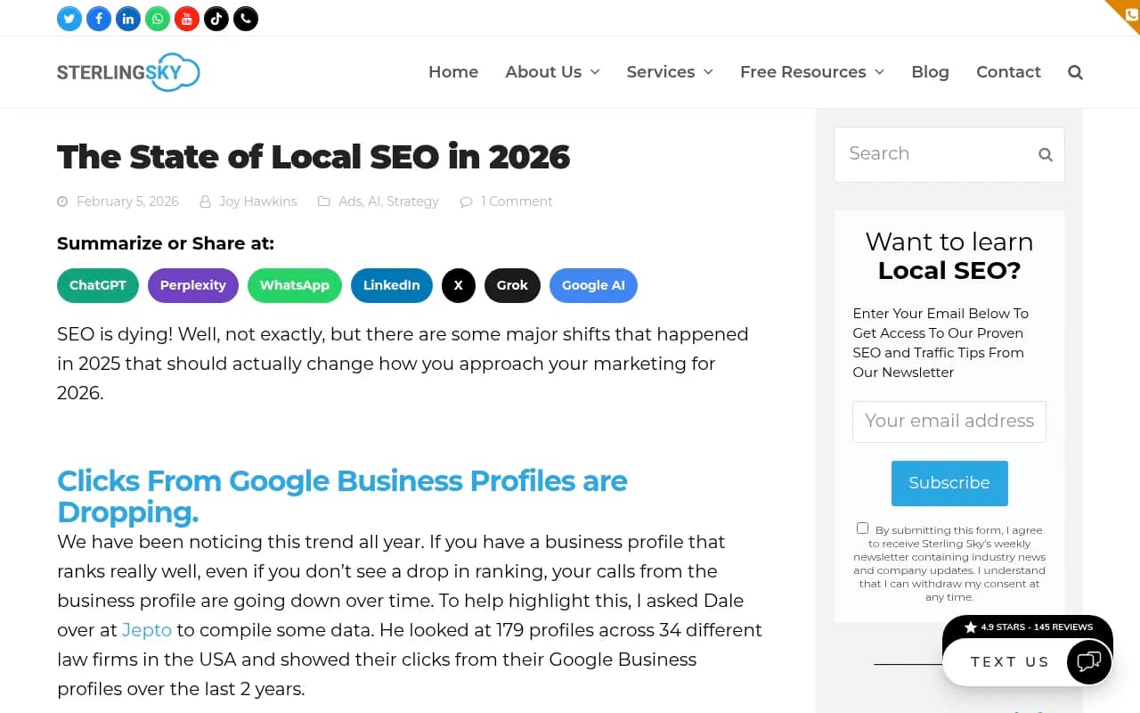Select the phone icon next to TikTok
Viewport: 1140px width, 713px height.
tap(245, 18)
